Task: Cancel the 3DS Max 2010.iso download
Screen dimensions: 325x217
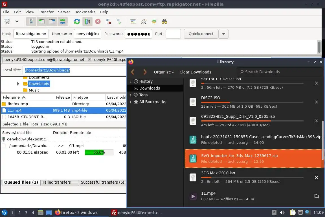Action: click(316, 177)
